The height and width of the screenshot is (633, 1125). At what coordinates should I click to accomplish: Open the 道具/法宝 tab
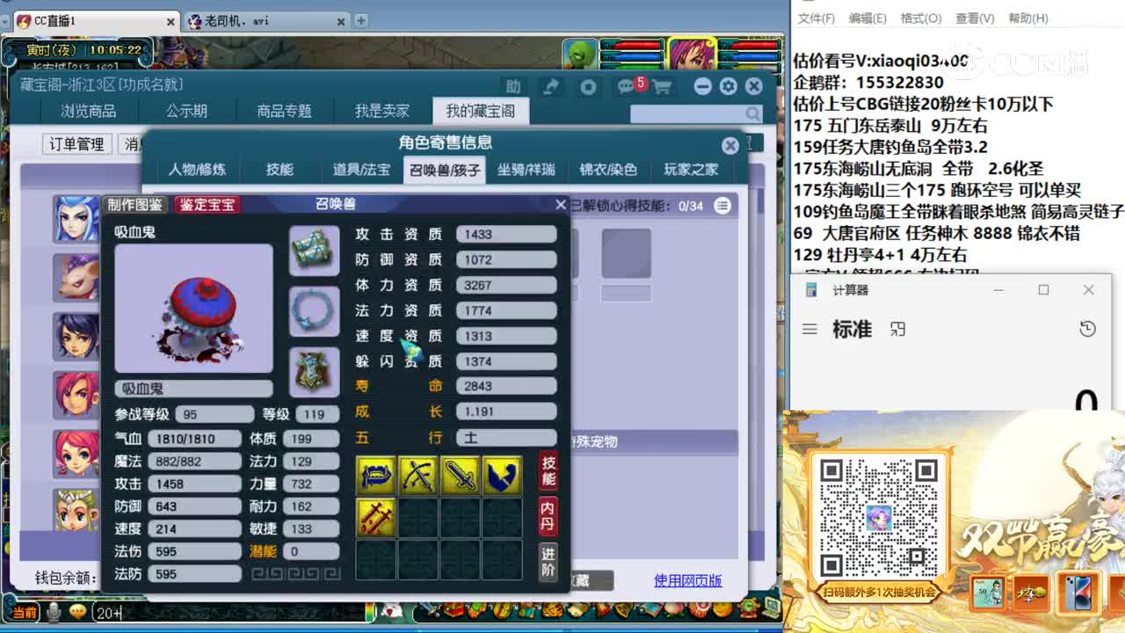point(360,170)
